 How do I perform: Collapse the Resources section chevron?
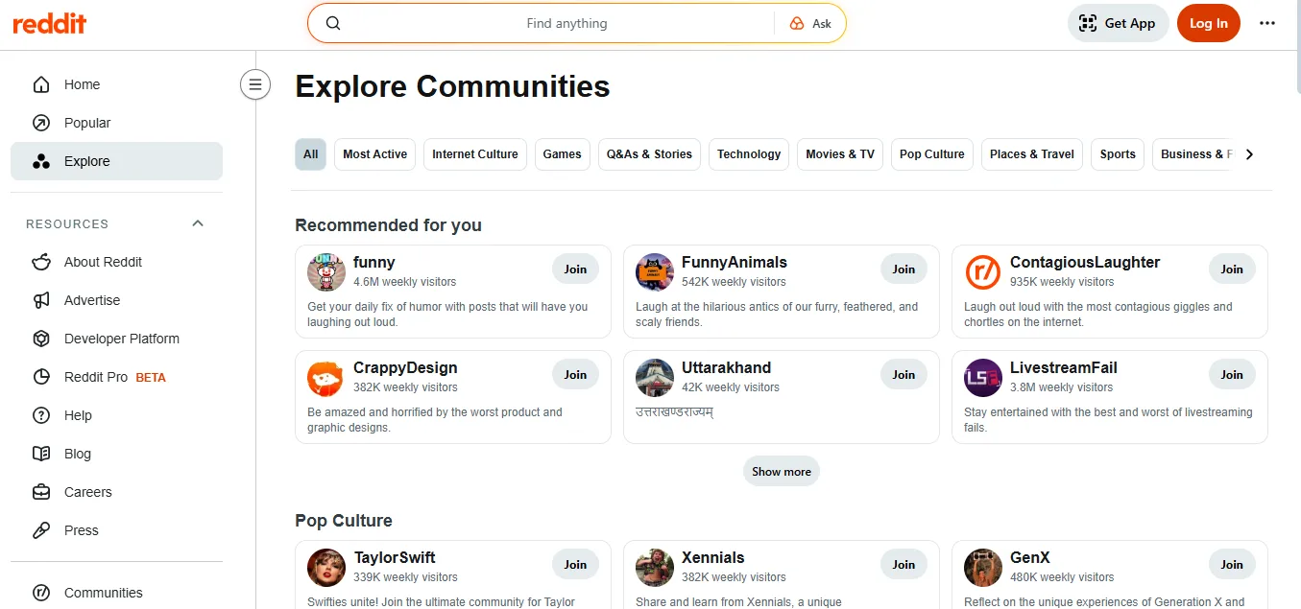point(198,223)
